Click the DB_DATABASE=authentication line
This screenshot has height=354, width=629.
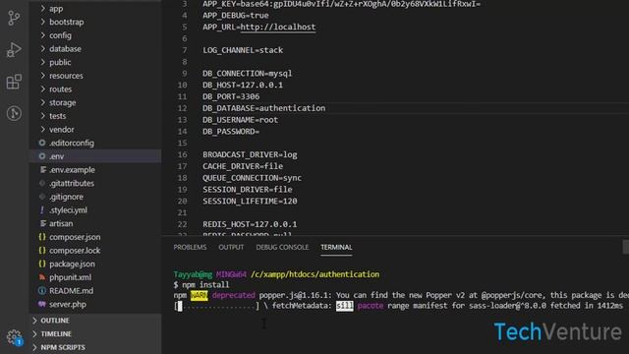click(x=264, y=108)
